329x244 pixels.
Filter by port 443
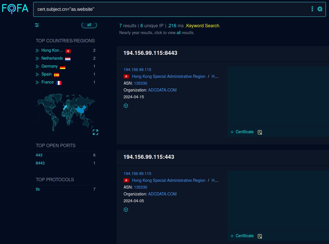point(39,155)
